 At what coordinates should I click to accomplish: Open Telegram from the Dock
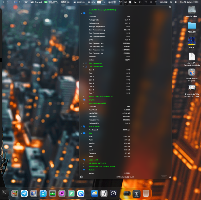(x=24, y=193)
